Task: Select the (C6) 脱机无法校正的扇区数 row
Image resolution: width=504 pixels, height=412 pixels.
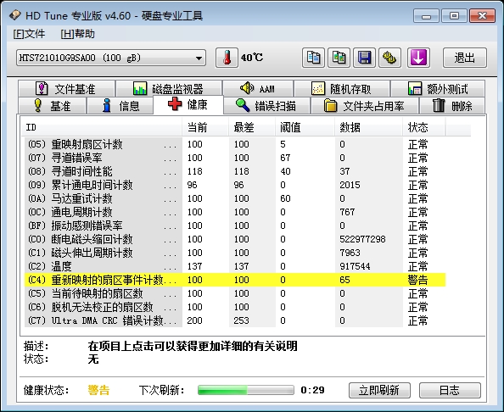Action: [235, 307]
